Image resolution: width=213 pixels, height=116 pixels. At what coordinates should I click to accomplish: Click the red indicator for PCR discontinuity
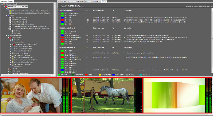click(x=62, y=38)
